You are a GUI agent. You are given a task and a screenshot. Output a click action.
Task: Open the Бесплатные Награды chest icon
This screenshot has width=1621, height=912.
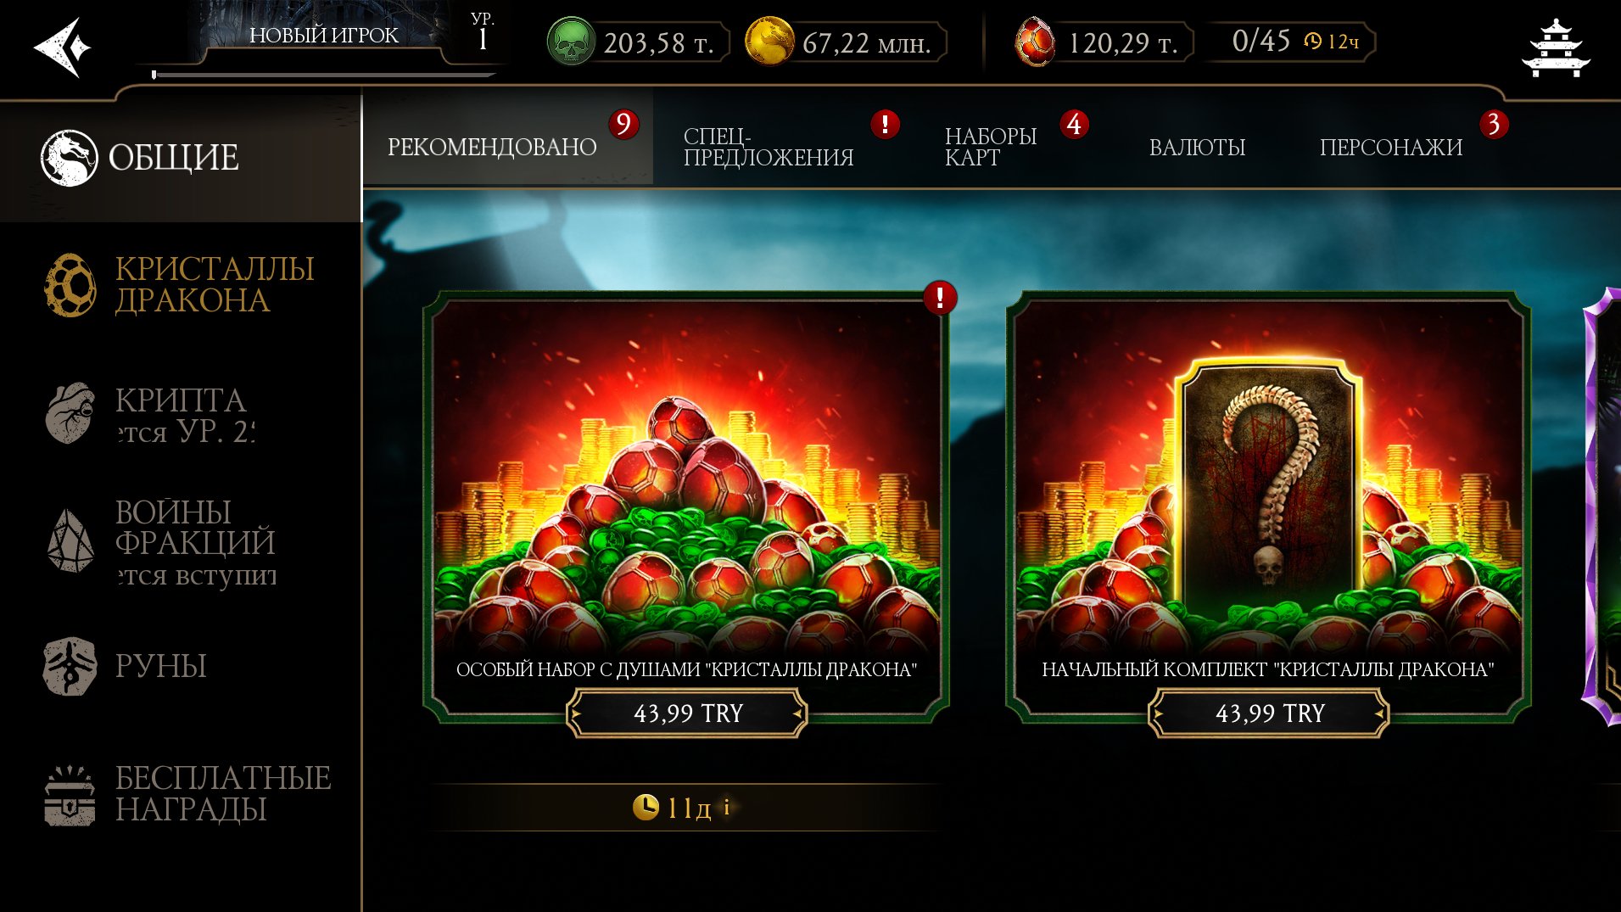(x=70, y=795)
